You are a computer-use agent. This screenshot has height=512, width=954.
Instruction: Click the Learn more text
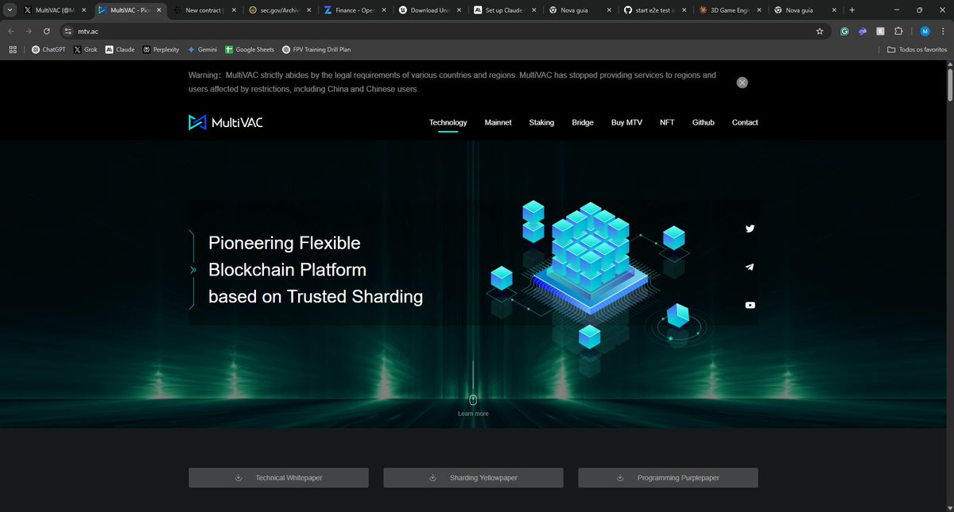pos(473,414)
